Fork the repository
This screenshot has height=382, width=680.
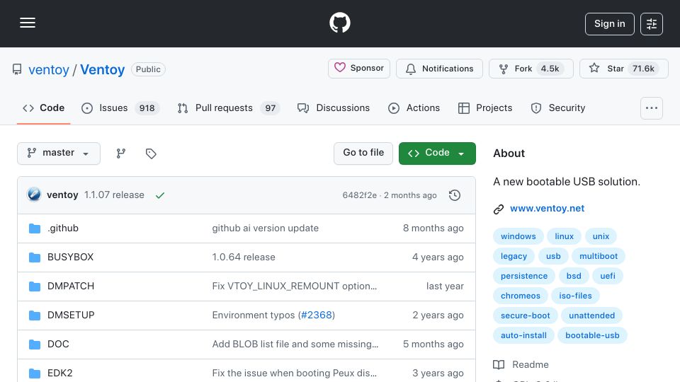[531, 69]
